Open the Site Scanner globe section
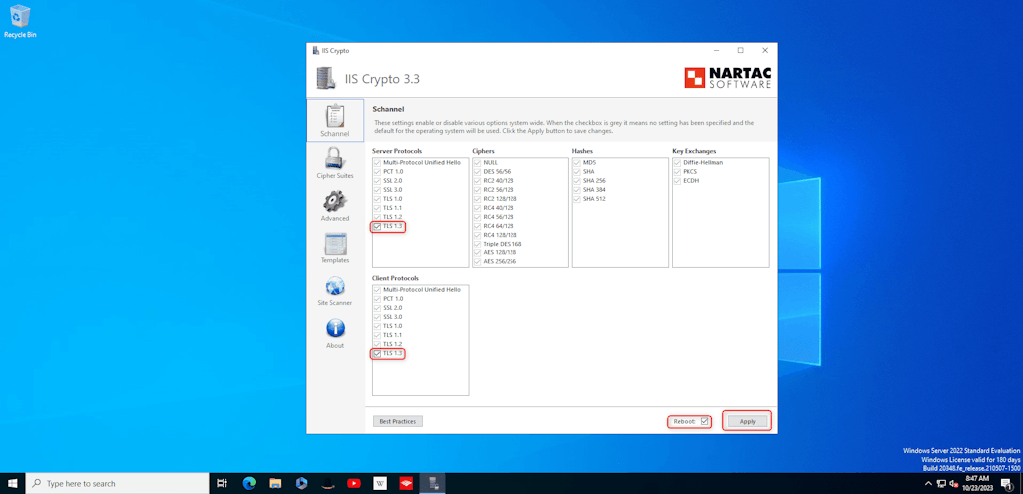The image size is (1023, 494). pos(334,290)
